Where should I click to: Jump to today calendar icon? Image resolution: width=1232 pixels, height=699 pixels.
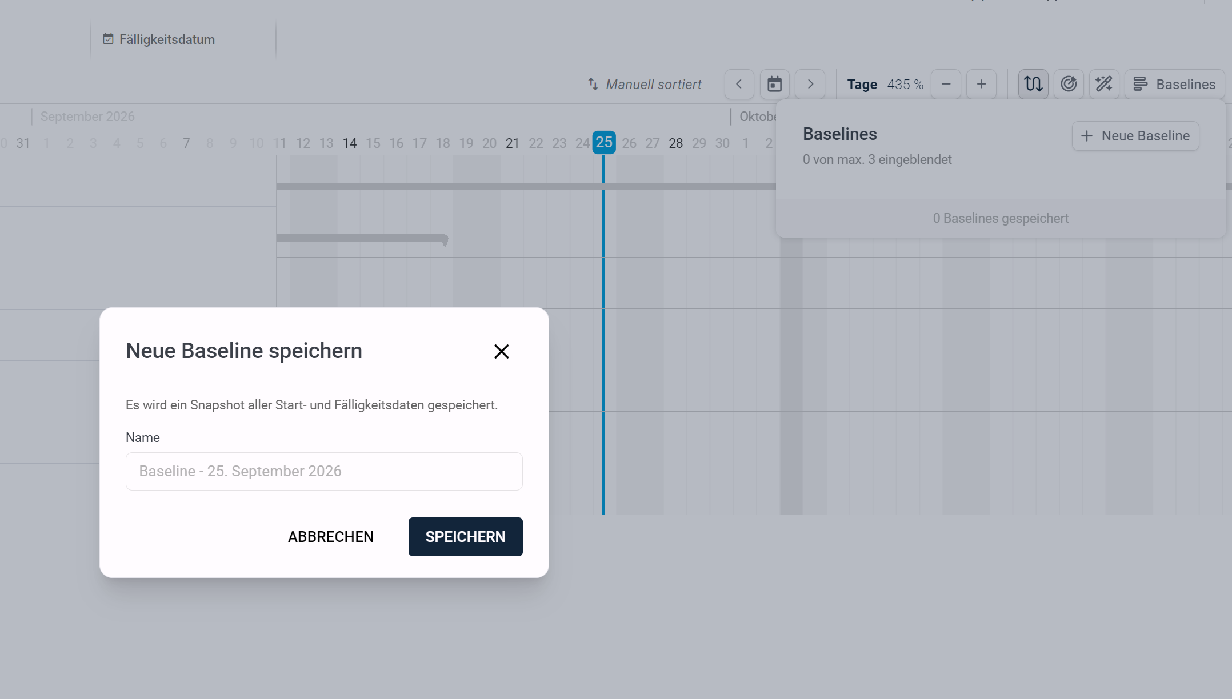(774, 85)
